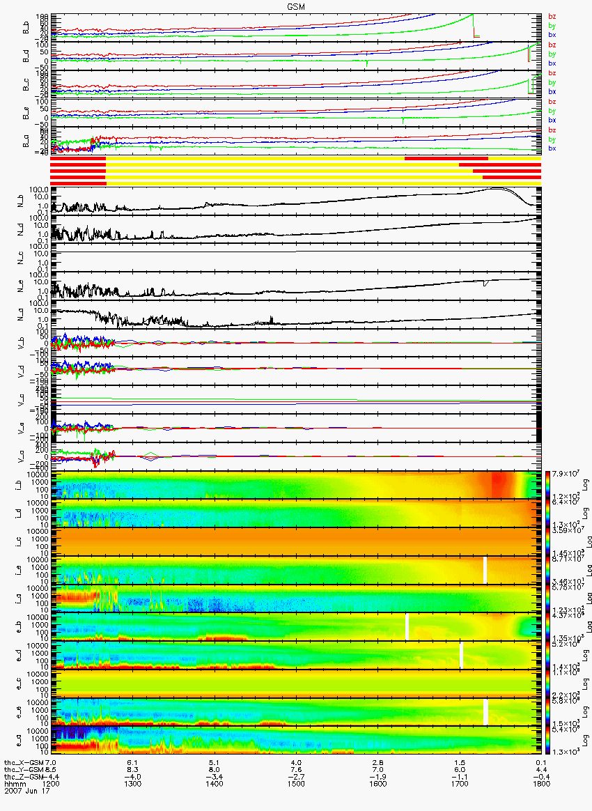The height and width of the screenshot is (811, 592).
Task: Click the bx legend beside B_e panel
Action: (x=552, y=120)
